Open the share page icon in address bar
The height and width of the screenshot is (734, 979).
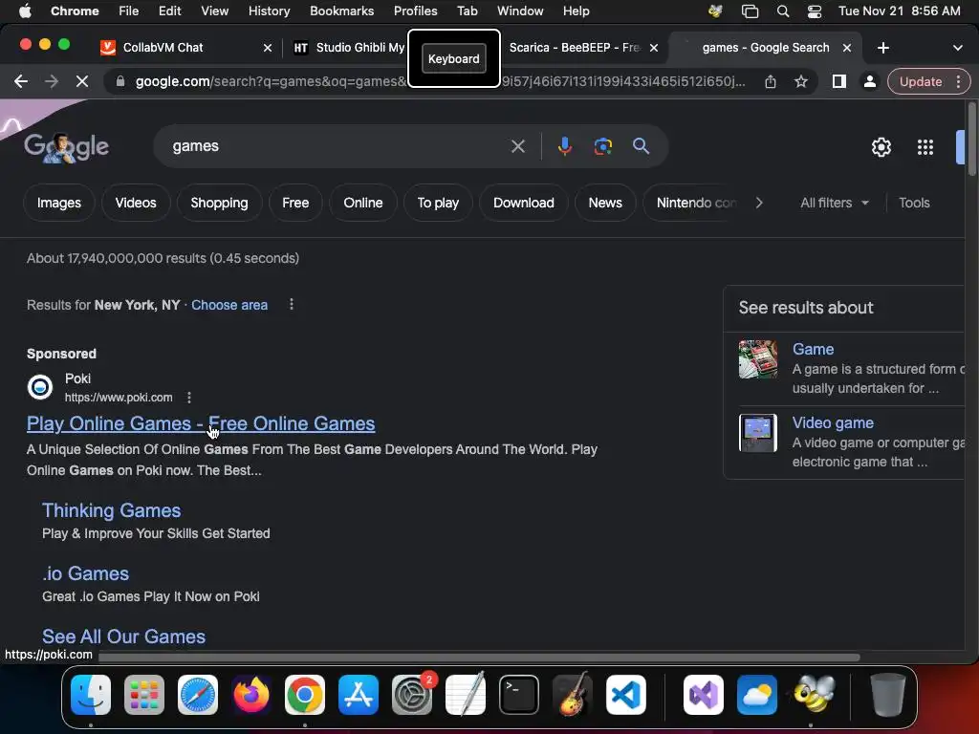pos(771,81)
